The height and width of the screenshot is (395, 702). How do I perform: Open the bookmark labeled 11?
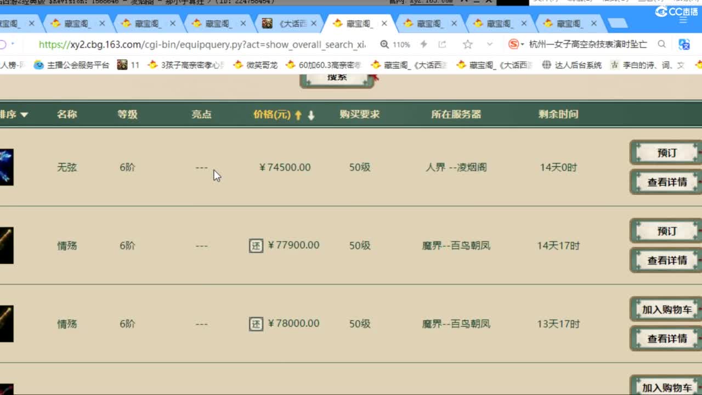(128, 65)
